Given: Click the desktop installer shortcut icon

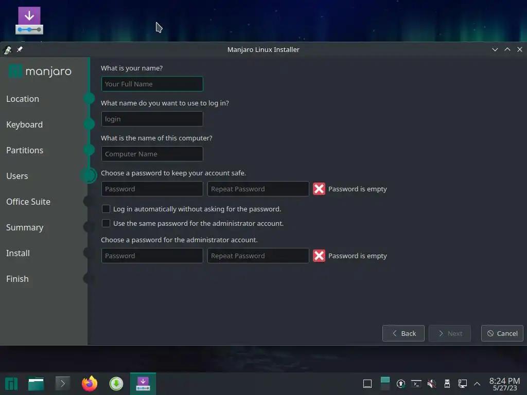Looking at the screenshot, I should tap(29, 21).
